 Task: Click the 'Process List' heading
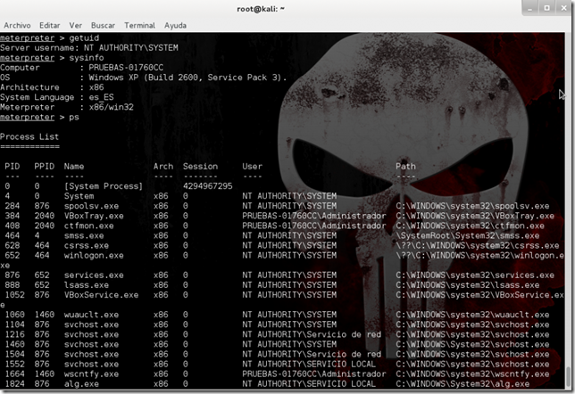(29, 137)
